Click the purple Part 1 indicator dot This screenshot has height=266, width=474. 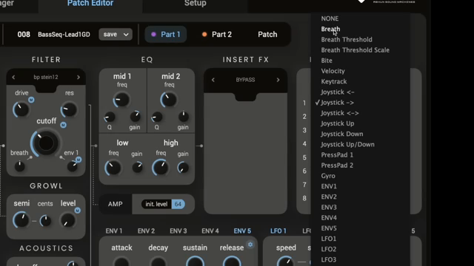153,35
